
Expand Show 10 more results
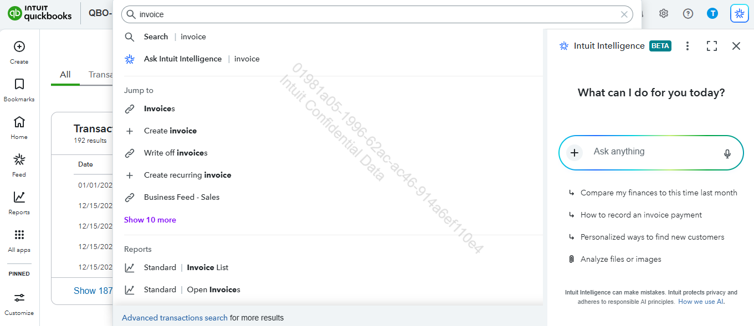[x=150, y=220]
